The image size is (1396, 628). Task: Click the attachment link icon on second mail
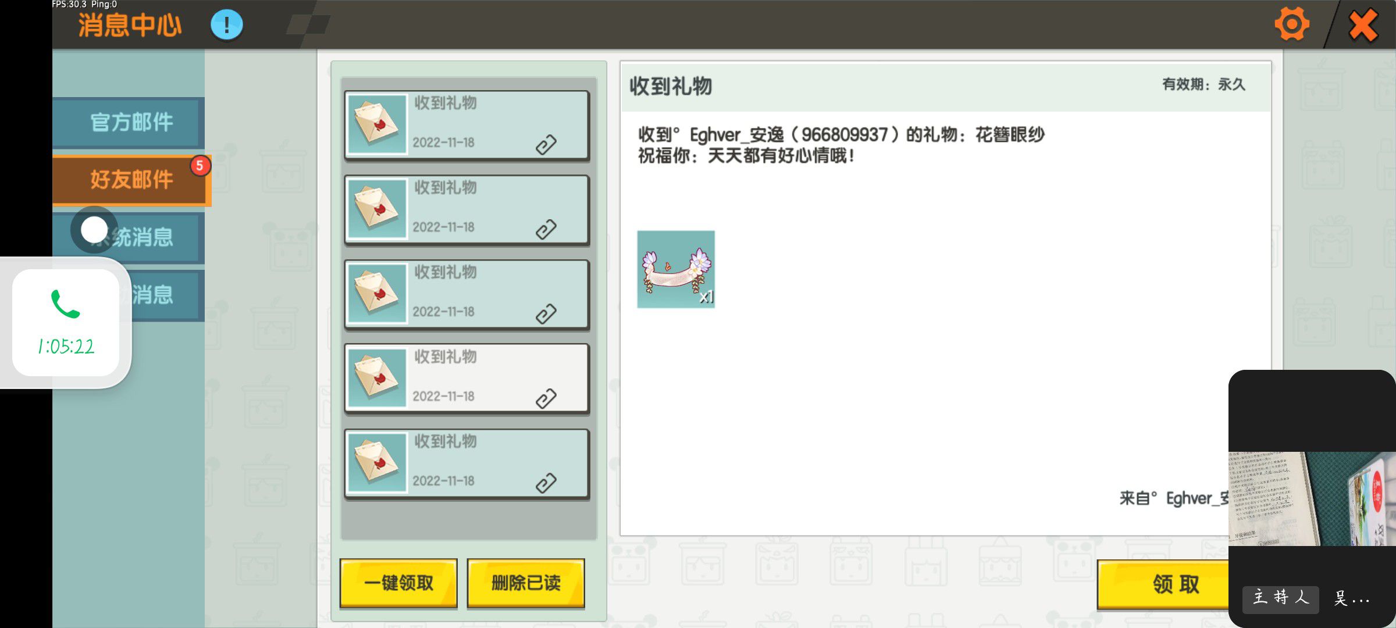(546, 230)
